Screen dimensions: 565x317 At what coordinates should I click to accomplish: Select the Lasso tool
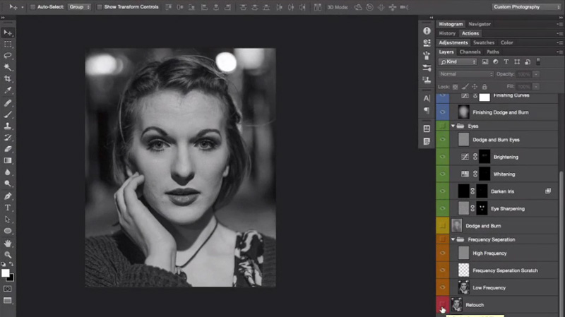(x=8, y=56)
